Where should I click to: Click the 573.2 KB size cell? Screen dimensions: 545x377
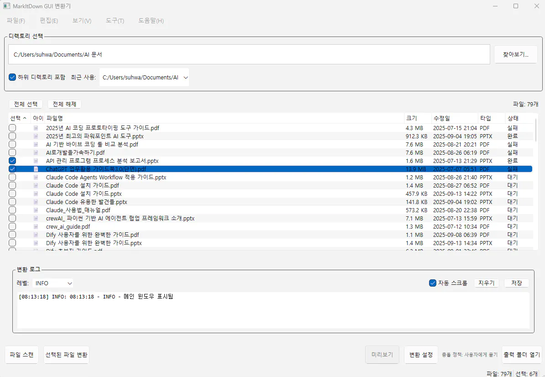tap(416, 210)
